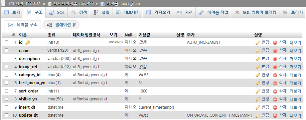Open table menu_item breadcrumb link

point(123,4)
